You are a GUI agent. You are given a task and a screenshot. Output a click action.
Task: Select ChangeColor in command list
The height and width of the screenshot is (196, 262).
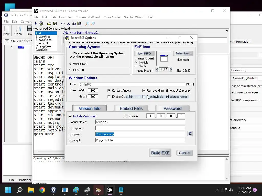coord(43,46)
